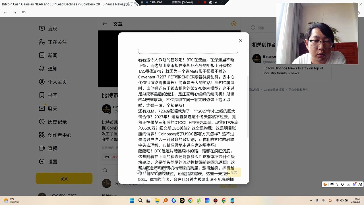Open the Notepad taskbar icon
Image resolution: width=364 pixels, height=205 pixels.
tap(232, 200)
